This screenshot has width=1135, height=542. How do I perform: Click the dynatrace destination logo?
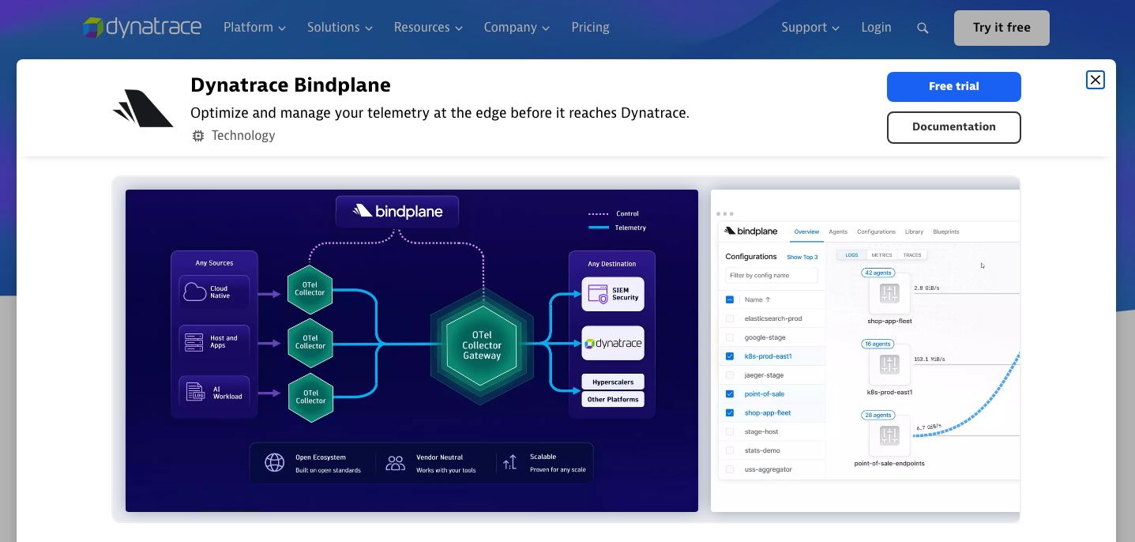tap(613, 344)
